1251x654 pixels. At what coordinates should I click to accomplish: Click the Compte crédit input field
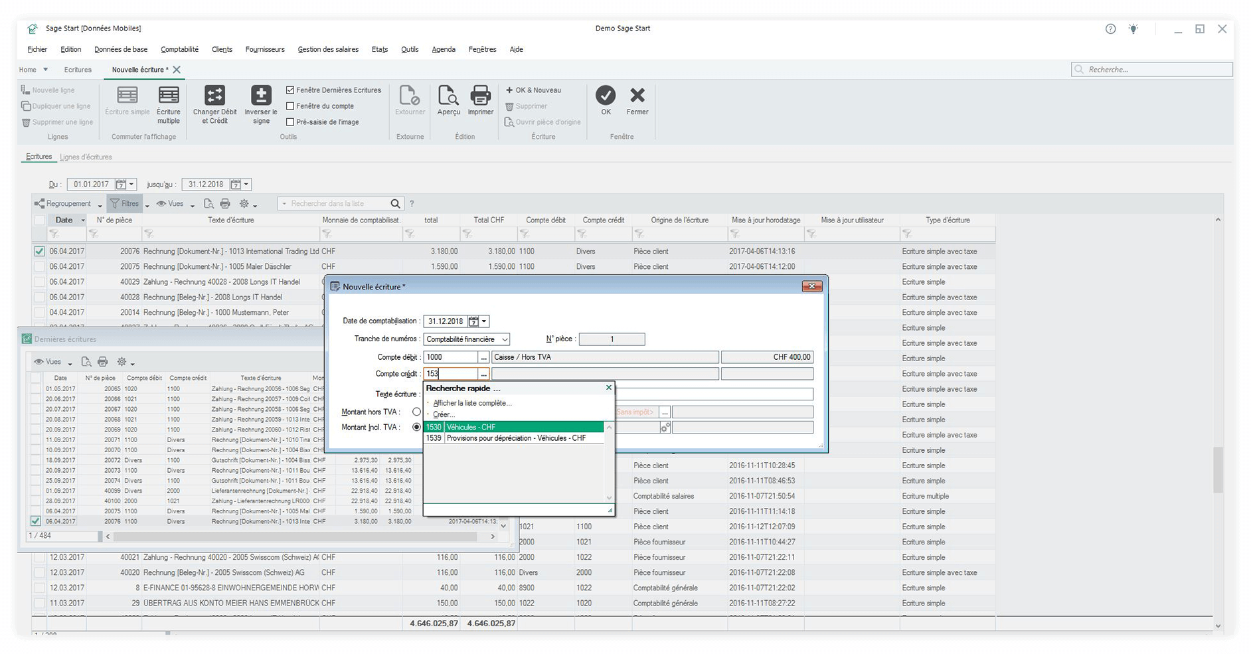pos(451,374)
